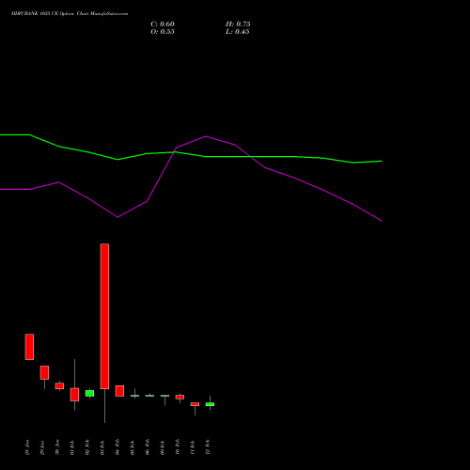Click the 05 Feb date label

click(x=133, y=447)
